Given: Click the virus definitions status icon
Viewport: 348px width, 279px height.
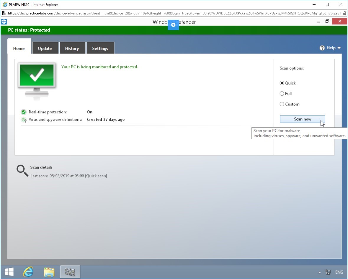Looking at the screenshot, I should [x=24, y=120].
